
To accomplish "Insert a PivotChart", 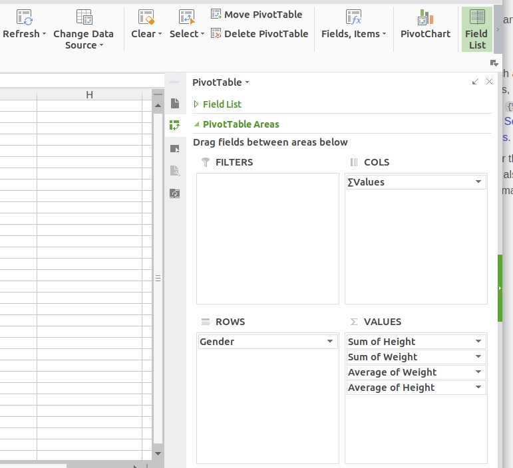I will click(425, 25).
